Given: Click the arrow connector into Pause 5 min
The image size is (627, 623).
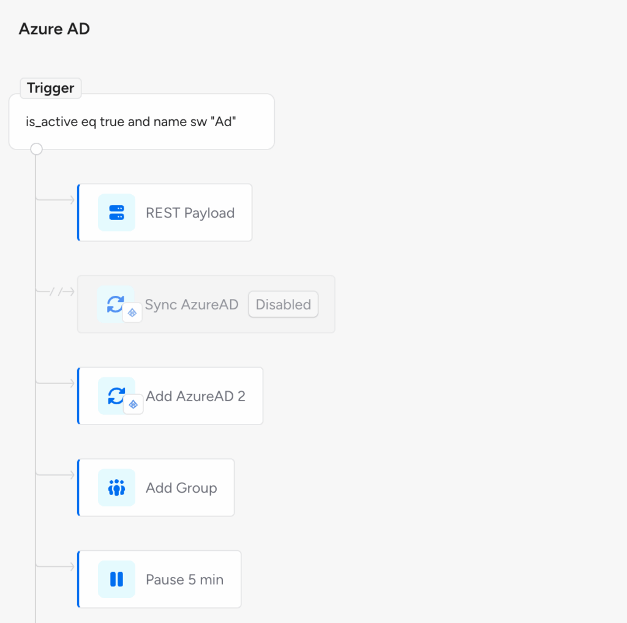Looking at the screenshot, I should [56, 567].
